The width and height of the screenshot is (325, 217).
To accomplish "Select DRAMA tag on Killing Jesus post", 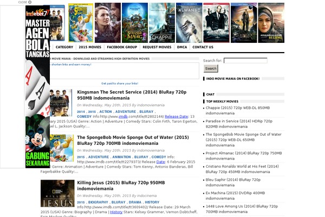I will point(135,202).
